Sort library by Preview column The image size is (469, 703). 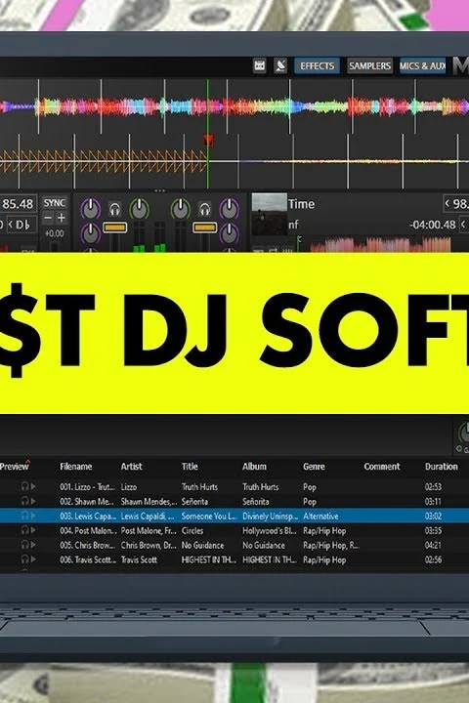(x=15, y=467)
